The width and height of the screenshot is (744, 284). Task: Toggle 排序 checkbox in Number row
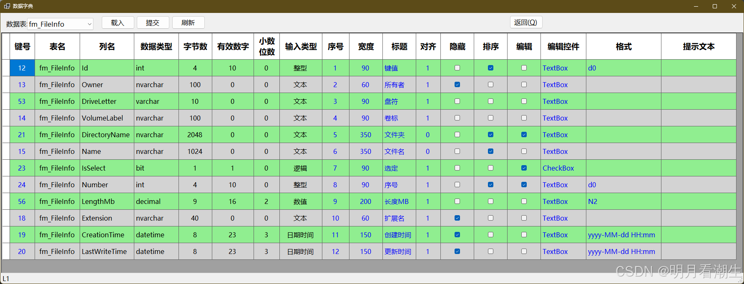pyautogui.click(x=490, y=185)
